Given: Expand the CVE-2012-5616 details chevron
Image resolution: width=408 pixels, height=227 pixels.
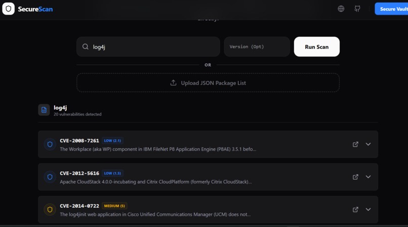Looking at the screenshot, I should click(x=368, y=177).
